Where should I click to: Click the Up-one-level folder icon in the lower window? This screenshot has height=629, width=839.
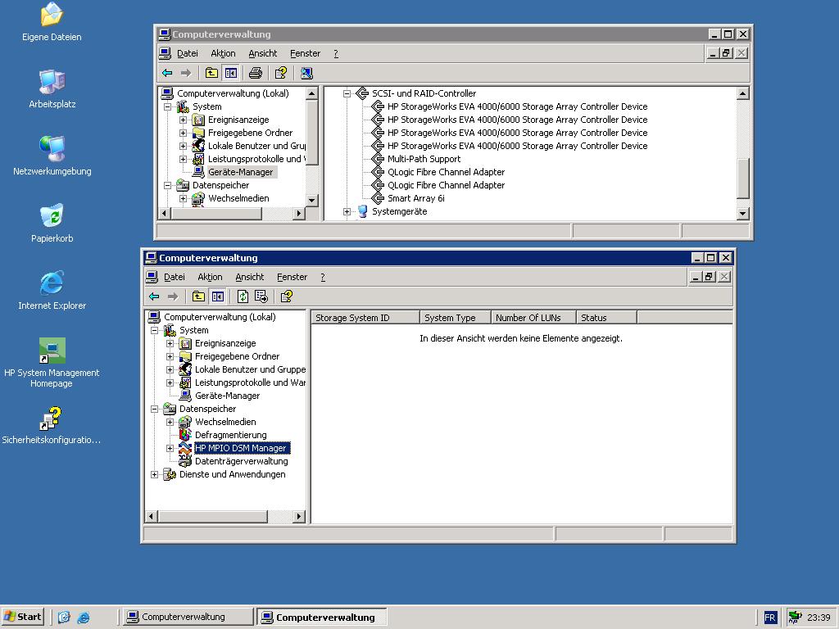tap(198, 296)
